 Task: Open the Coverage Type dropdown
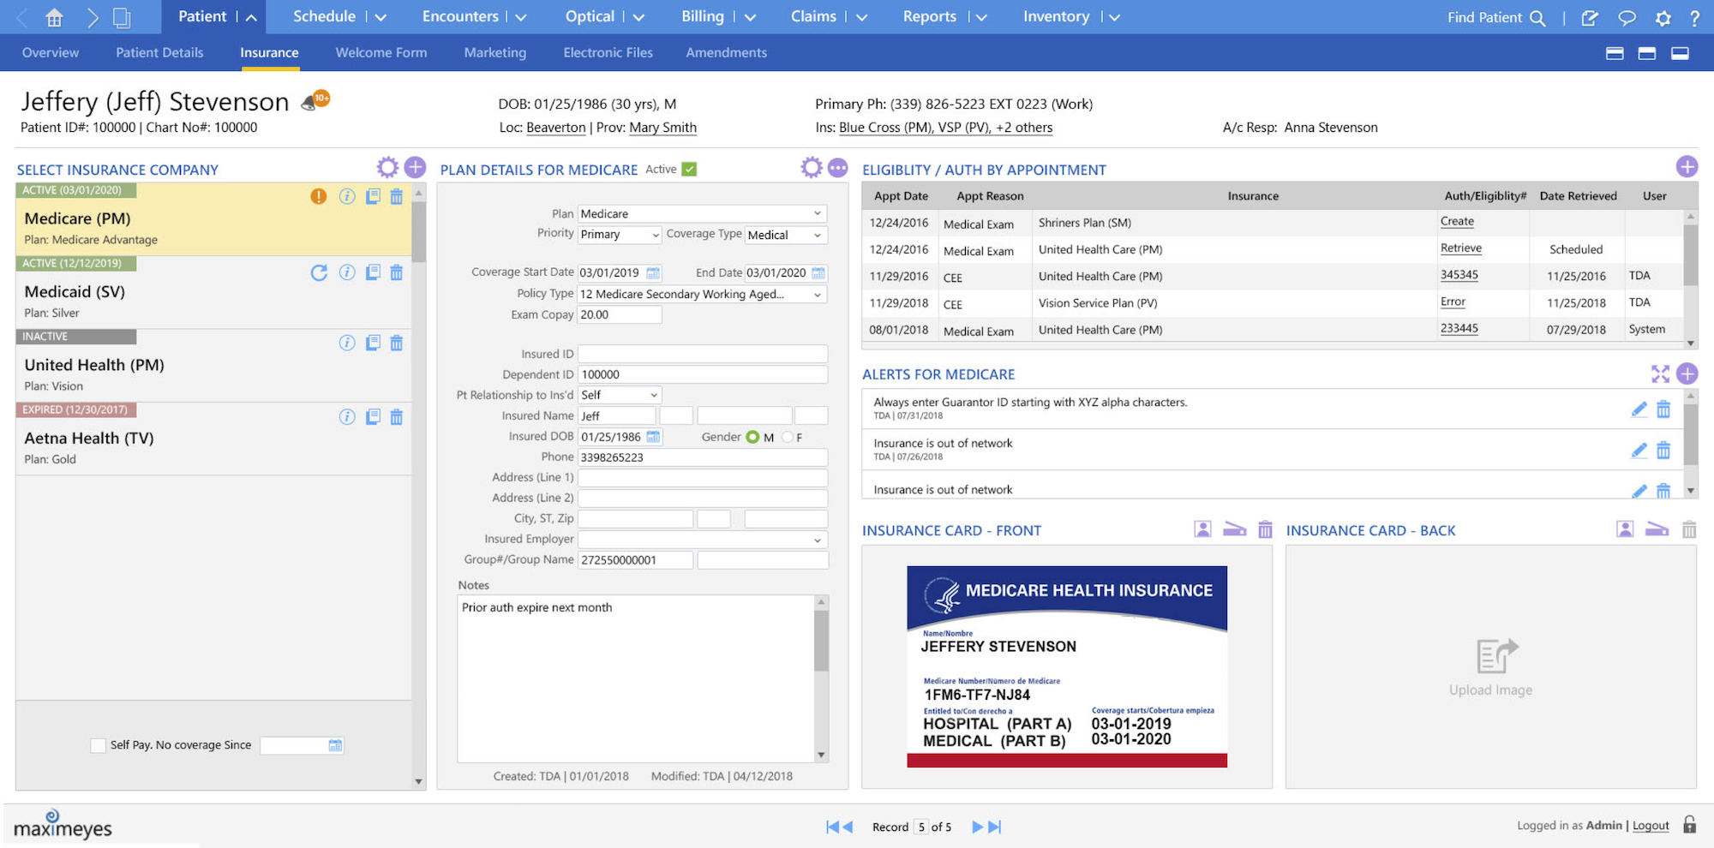point(786,235)
